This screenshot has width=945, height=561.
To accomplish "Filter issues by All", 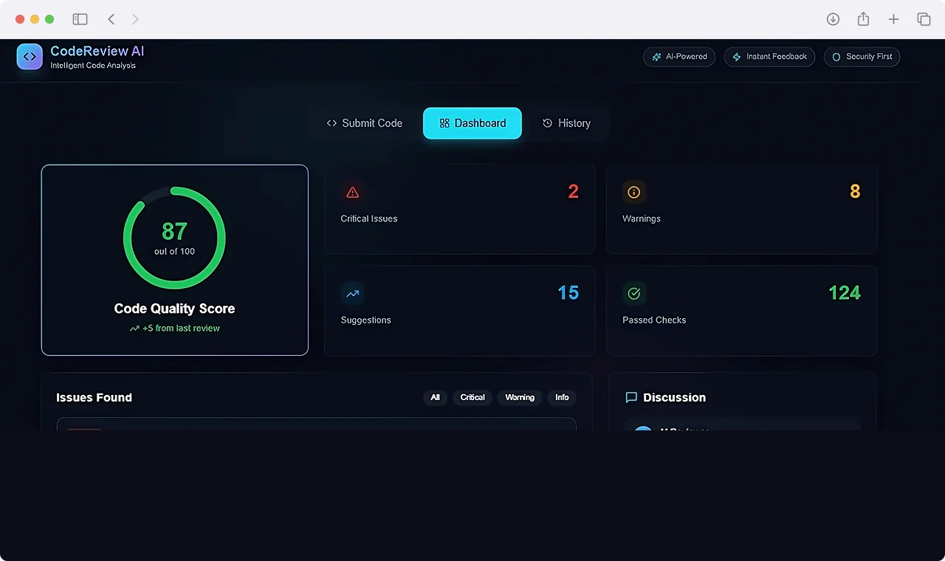I will (435, 398).
